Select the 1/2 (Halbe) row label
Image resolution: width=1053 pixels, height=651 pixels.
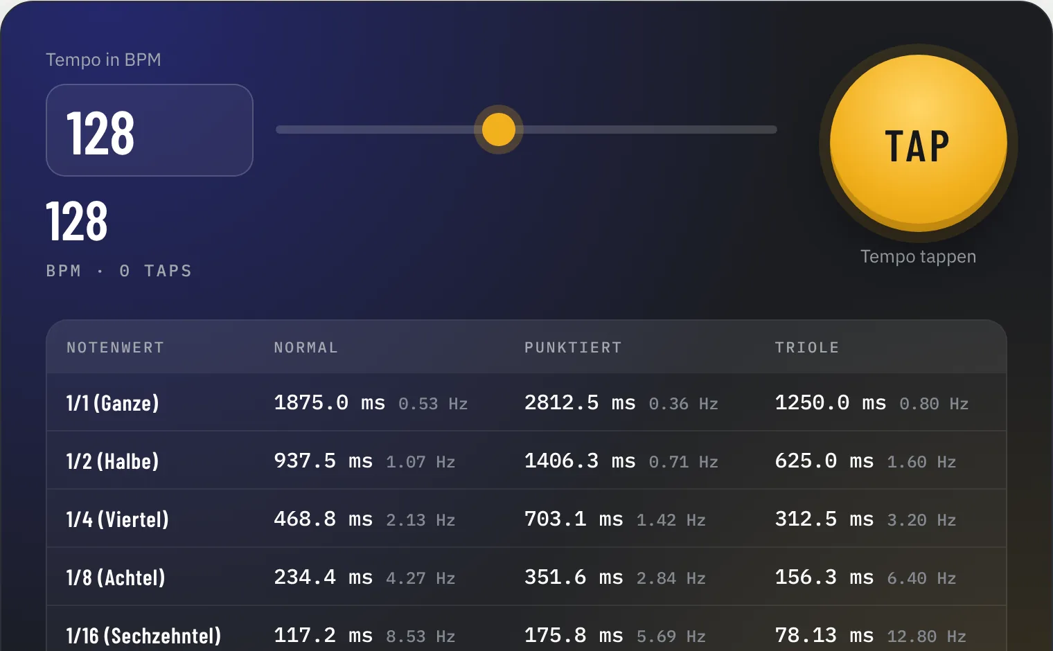click(112, 461)
